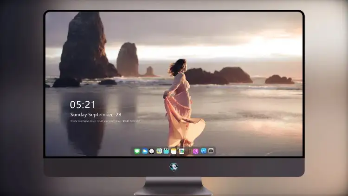Image resolution: width=348 pixels, height=196 pixels.
Task: Open the Weather app in dock
Action: pos(145,151)
